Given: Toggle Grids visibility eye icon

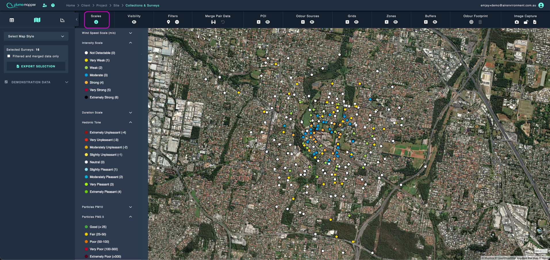Looking at the screenshot, I should [x=356, y=22].
